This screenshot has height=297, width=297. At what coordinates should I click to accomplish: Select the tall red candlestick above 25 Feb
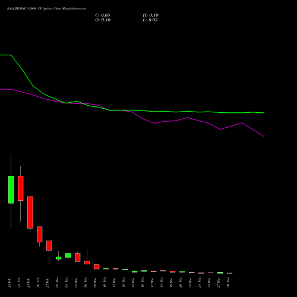30,212
